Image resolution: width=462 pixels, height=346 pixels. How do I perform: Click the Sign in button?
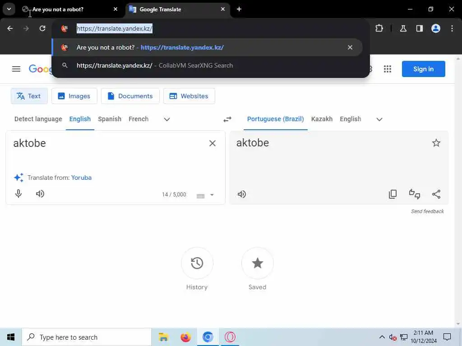(x=423, y=69)
